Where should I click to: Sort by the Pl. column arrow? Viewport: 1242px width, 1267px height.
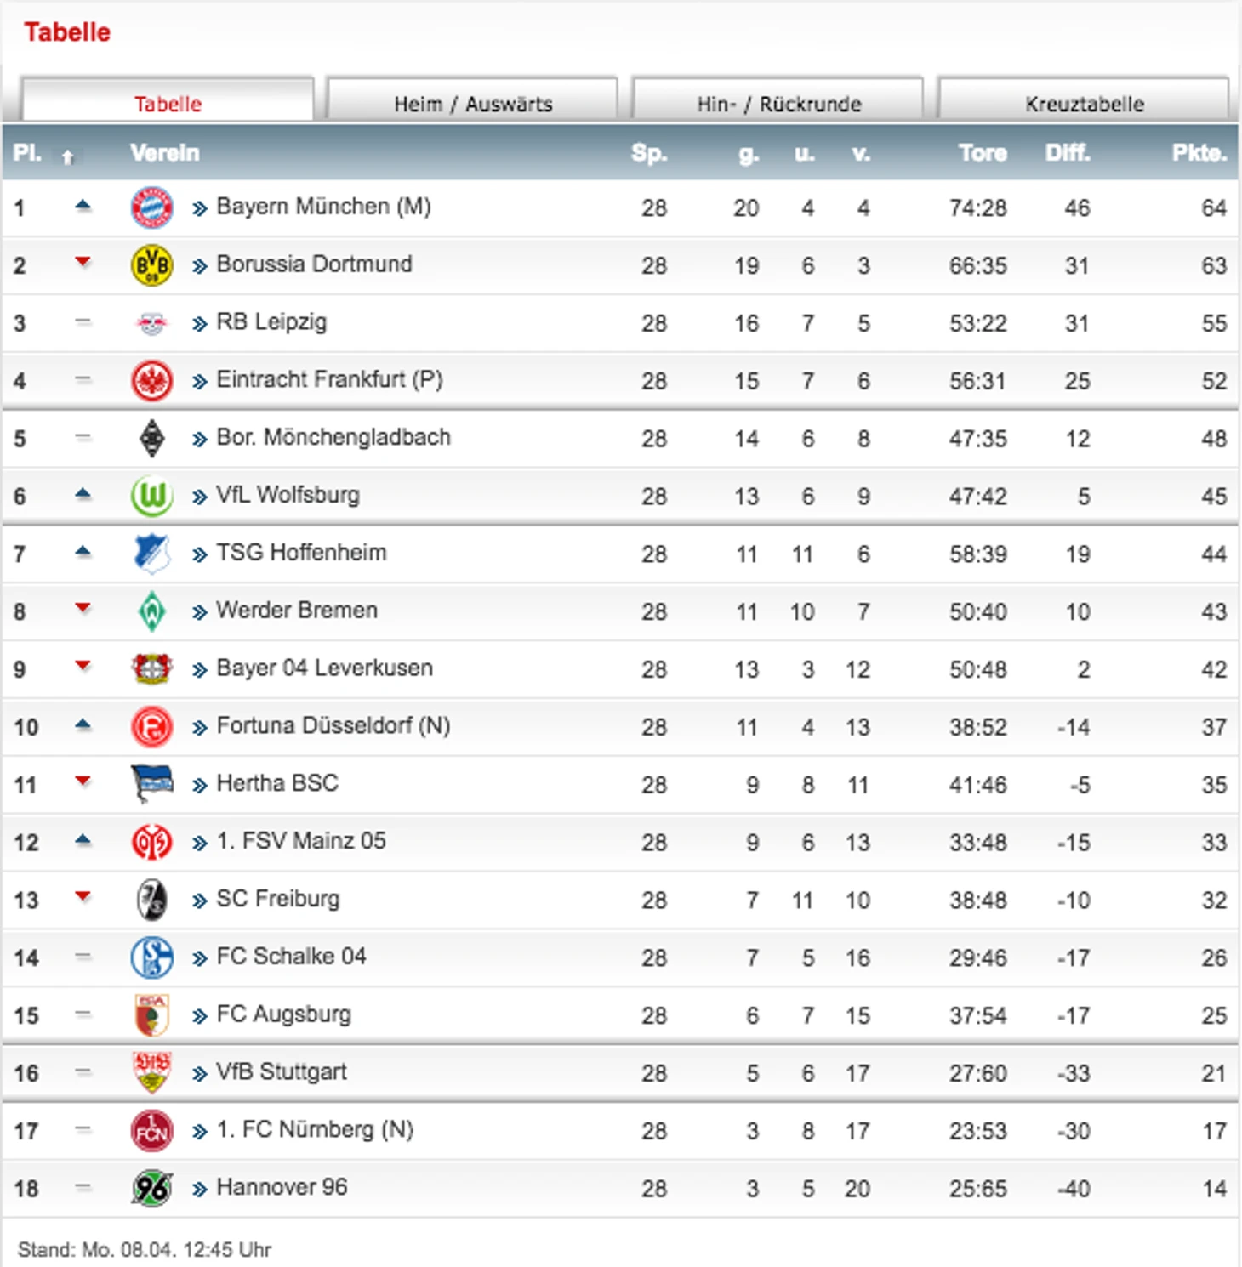[67, 156]
